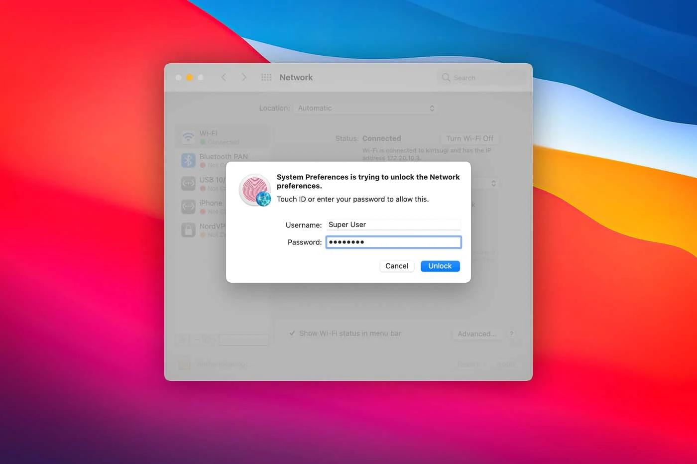Click the Touch ID fingerprint icon
697x464 pixels.
click(254, 190)
